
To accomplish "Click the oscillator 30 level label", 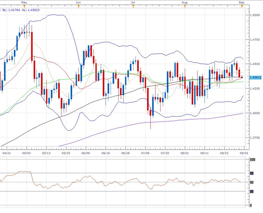I will [252, 191].
